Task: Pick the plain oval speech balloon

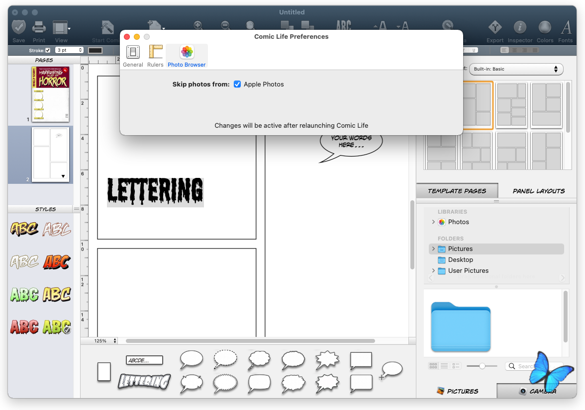Action: (x=192, y=360)
